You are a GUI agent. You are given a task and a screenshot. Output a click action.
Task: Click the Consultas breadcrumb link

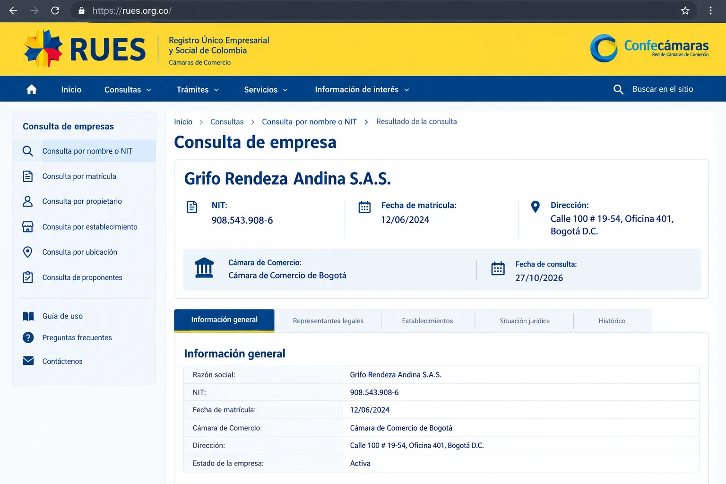[x=227, y=122]
